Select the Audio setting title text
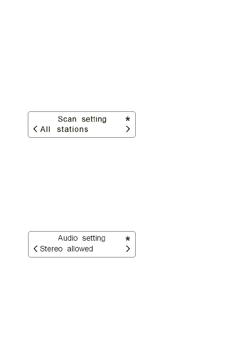Screen dimensions: 249x354 pos(82,238)
